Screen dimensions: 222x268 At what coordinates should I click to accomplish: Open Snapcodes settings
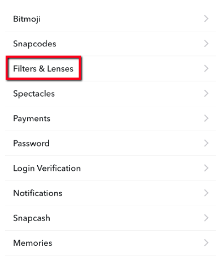[110, 44]
